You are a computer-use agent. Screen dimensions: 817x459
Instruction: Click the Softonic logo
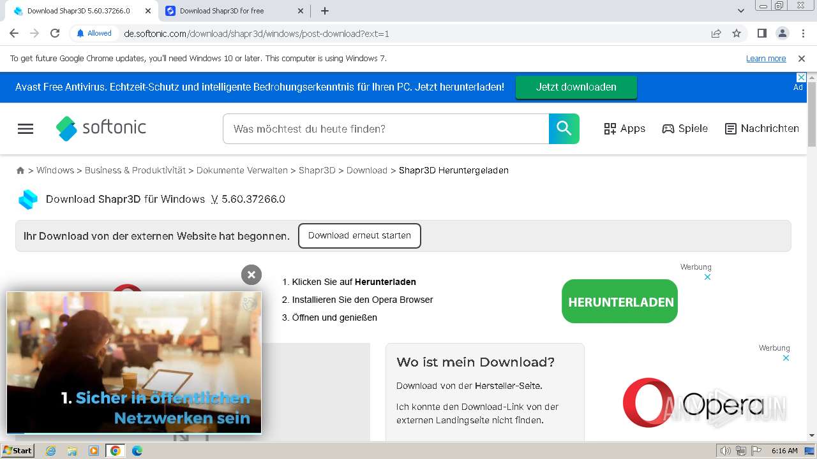pyautogui.click(x=101, y=128)
